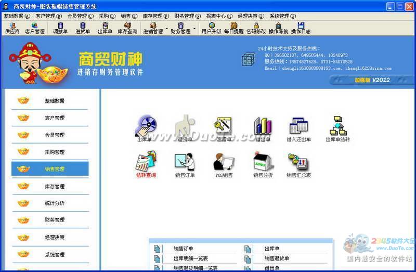Open the 销售订单 presenter icon
416x272 pixels.
tap(185, 165)
